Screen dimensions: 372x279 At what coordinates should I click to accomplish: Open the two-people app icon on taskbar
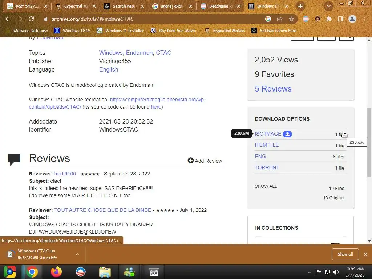pos(129,272)
